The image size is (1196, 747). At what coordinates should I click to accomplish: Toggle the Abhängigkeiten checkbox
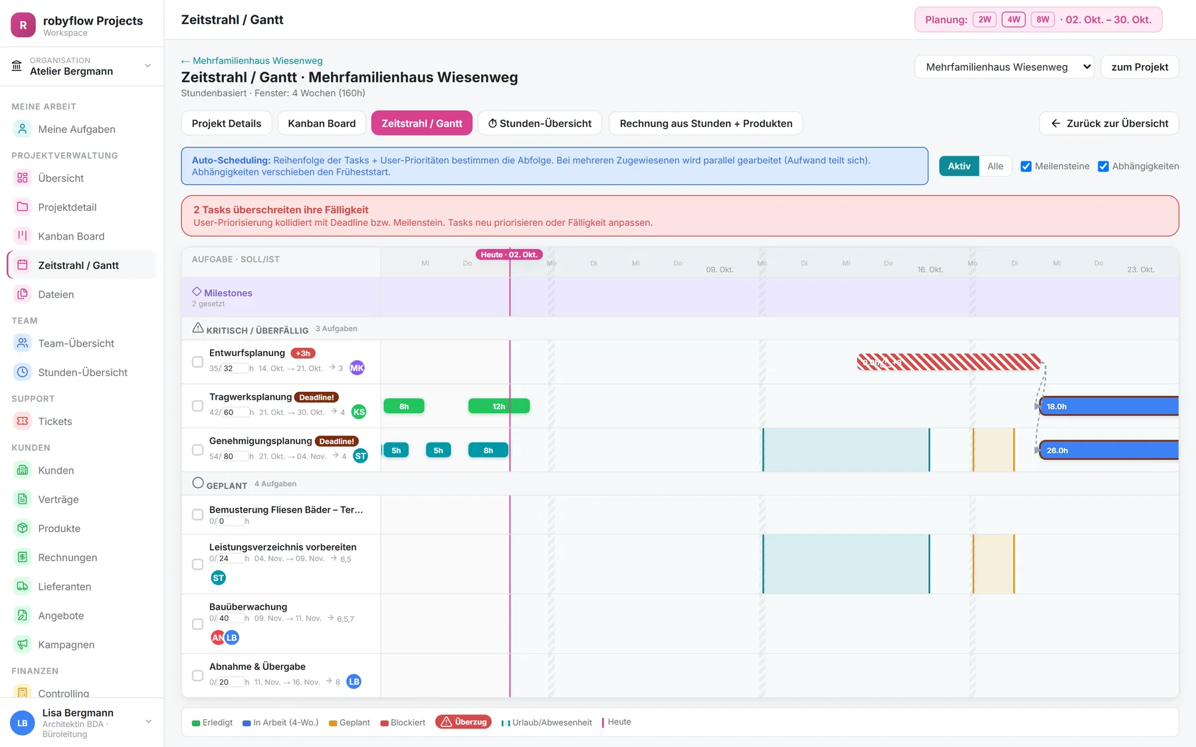pyautogui.click(x=1103, y=167)
